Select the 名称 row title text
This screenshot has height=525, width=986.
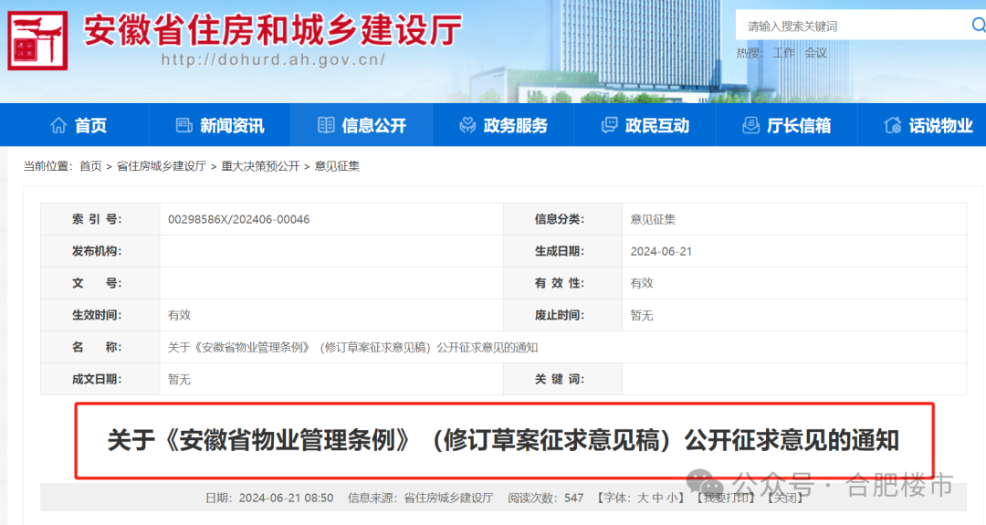click(x=352, y=348)
